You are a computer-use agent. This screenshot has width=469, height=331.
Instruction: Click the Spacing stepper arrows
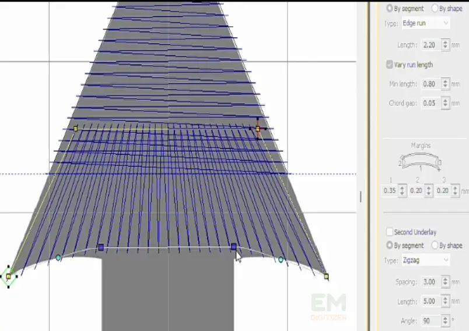coord(445,282)
